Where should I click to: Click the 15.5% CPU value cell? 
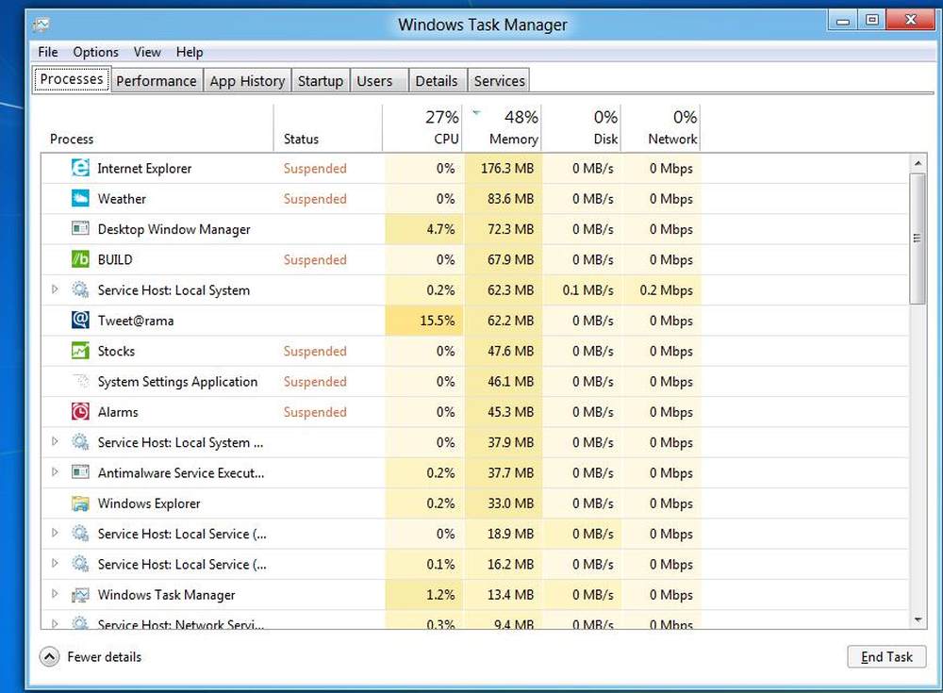424,321
